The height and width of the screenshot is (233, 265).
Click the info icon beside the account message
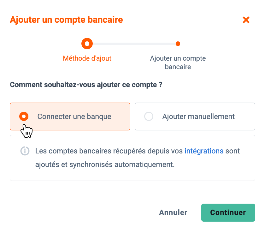[25, 151]
